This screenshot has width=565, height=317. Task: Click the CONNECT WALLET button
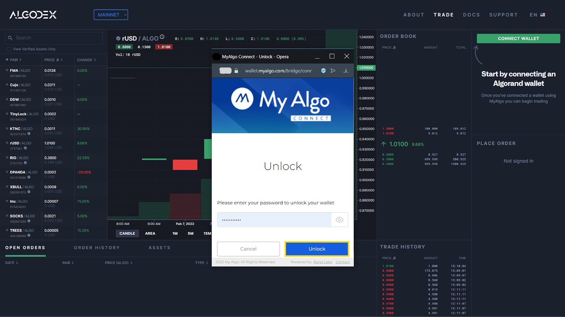(518, 38)
